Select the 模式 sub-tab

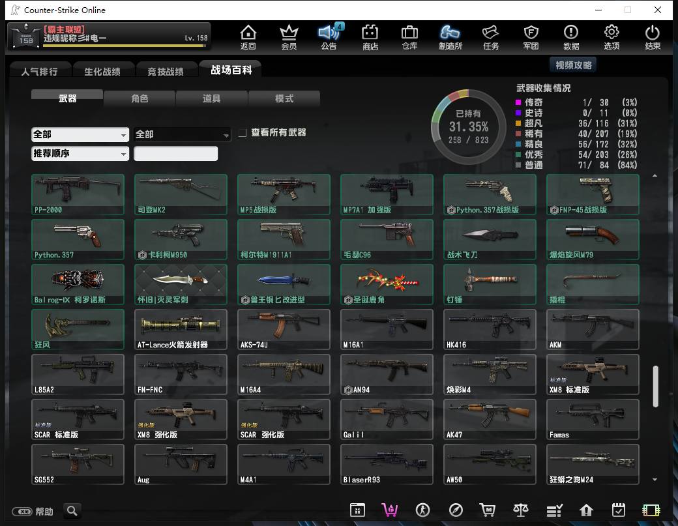point(284,98)
